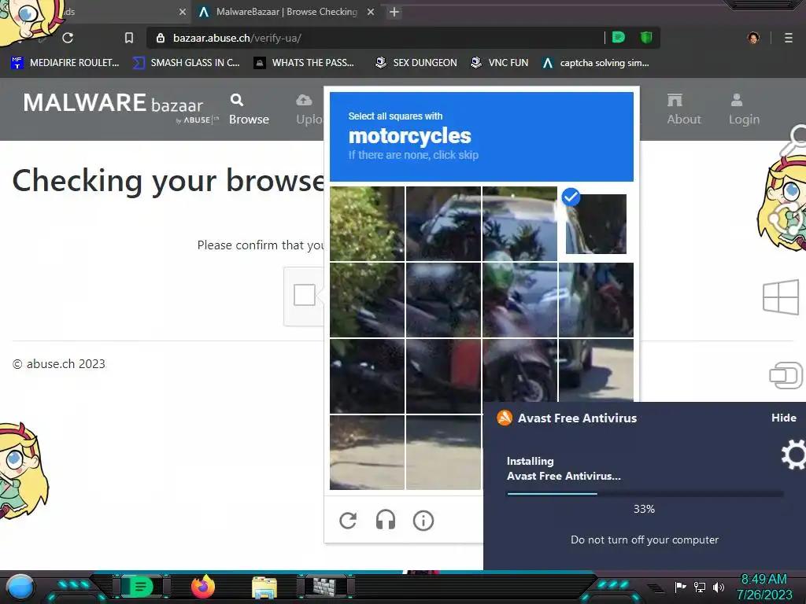Deselect the checked top-right captcha tile
The height and width of the screenshot is (604, 806).
pyautogui.click(x=597, y=224)
